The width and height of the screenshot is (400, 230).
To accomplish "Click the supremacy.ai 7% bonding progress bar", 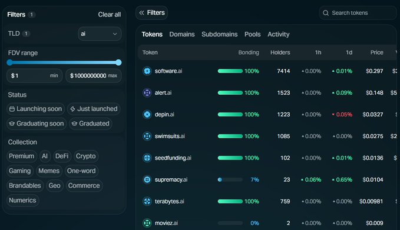I will coord(230,179).
